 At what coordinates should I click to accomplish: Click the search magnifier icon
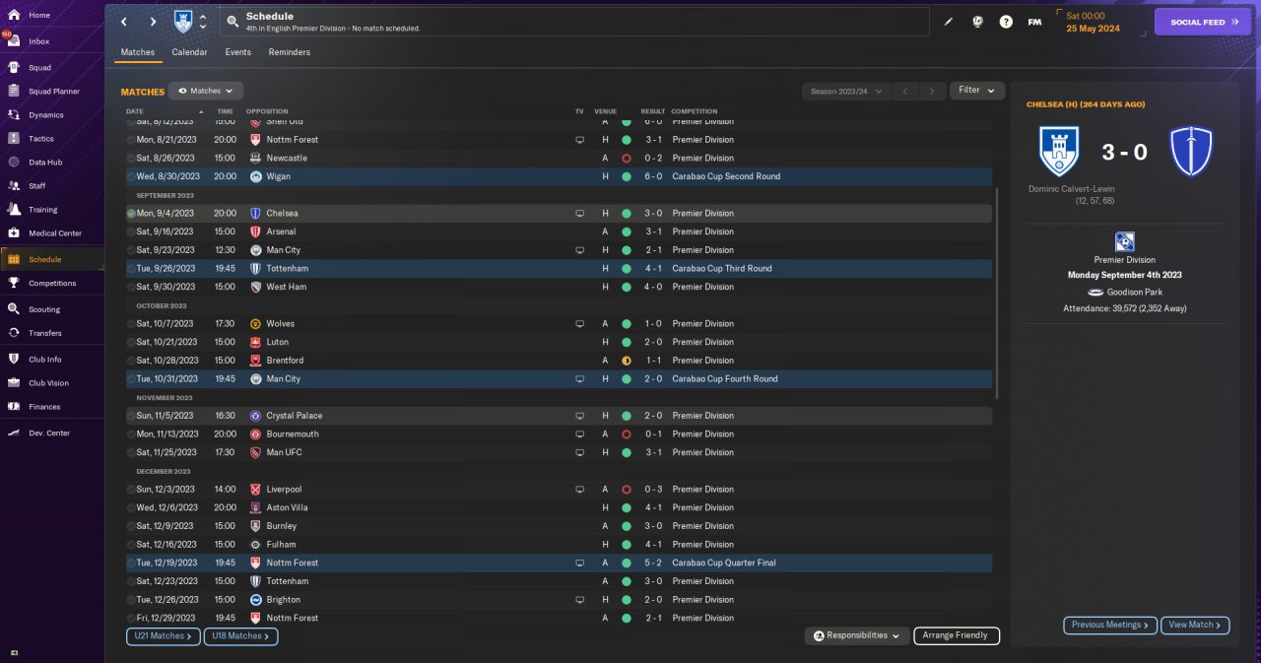232,21
